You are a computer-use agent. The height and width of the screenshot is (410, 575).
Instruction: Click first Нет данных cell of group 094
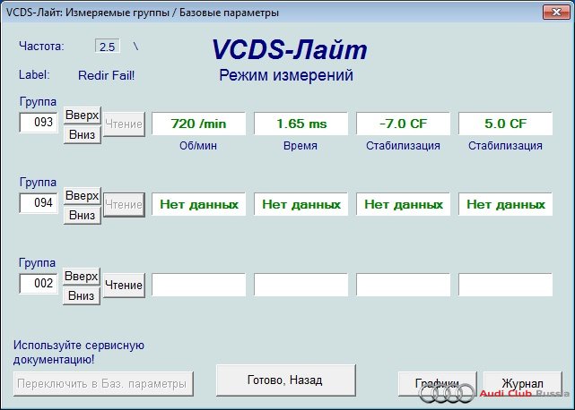click(198, 204)
